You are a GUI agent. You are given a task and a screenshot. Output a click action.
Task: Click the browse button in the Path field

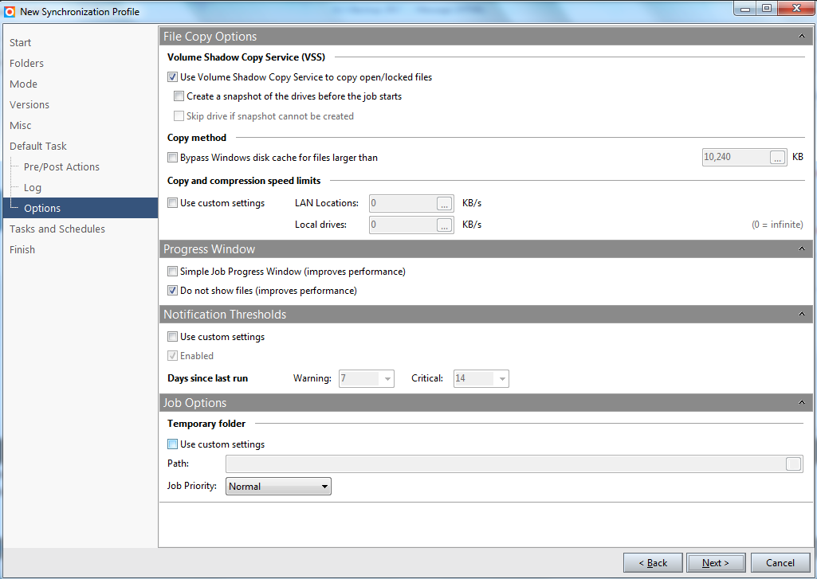point(793,464)
